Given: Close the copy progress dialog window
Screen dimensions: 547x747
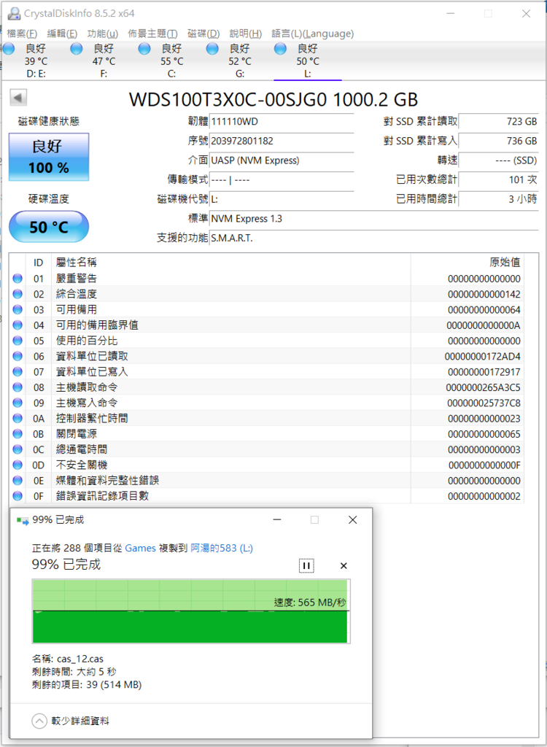Looking at the screenshot, I should point(352,520).
